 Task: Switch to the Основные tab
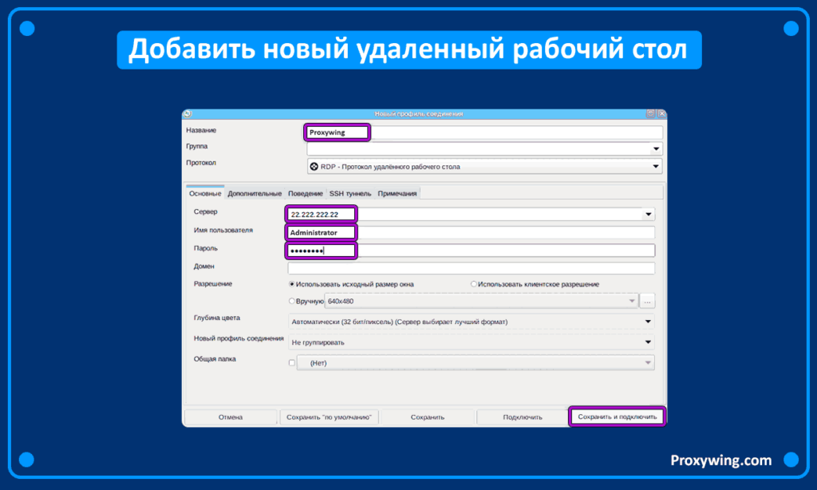coord(205,193)
